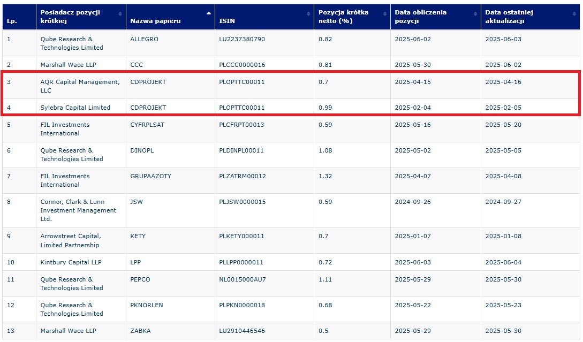Select the 1.32 net short position value

pos(325,176)
